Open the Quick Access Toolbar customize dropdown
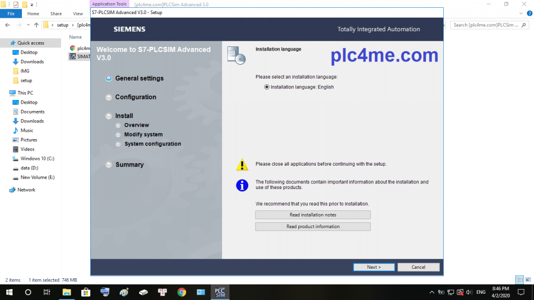This screenshot has width=534, height=300. point(32,5)
